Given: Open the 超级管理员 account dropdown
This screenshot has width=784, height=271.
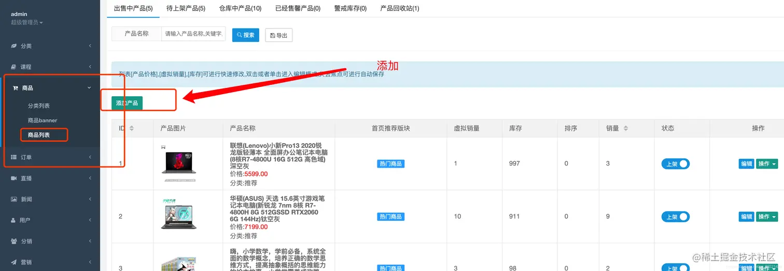Looking at the screenshot, I should point(27,22).
